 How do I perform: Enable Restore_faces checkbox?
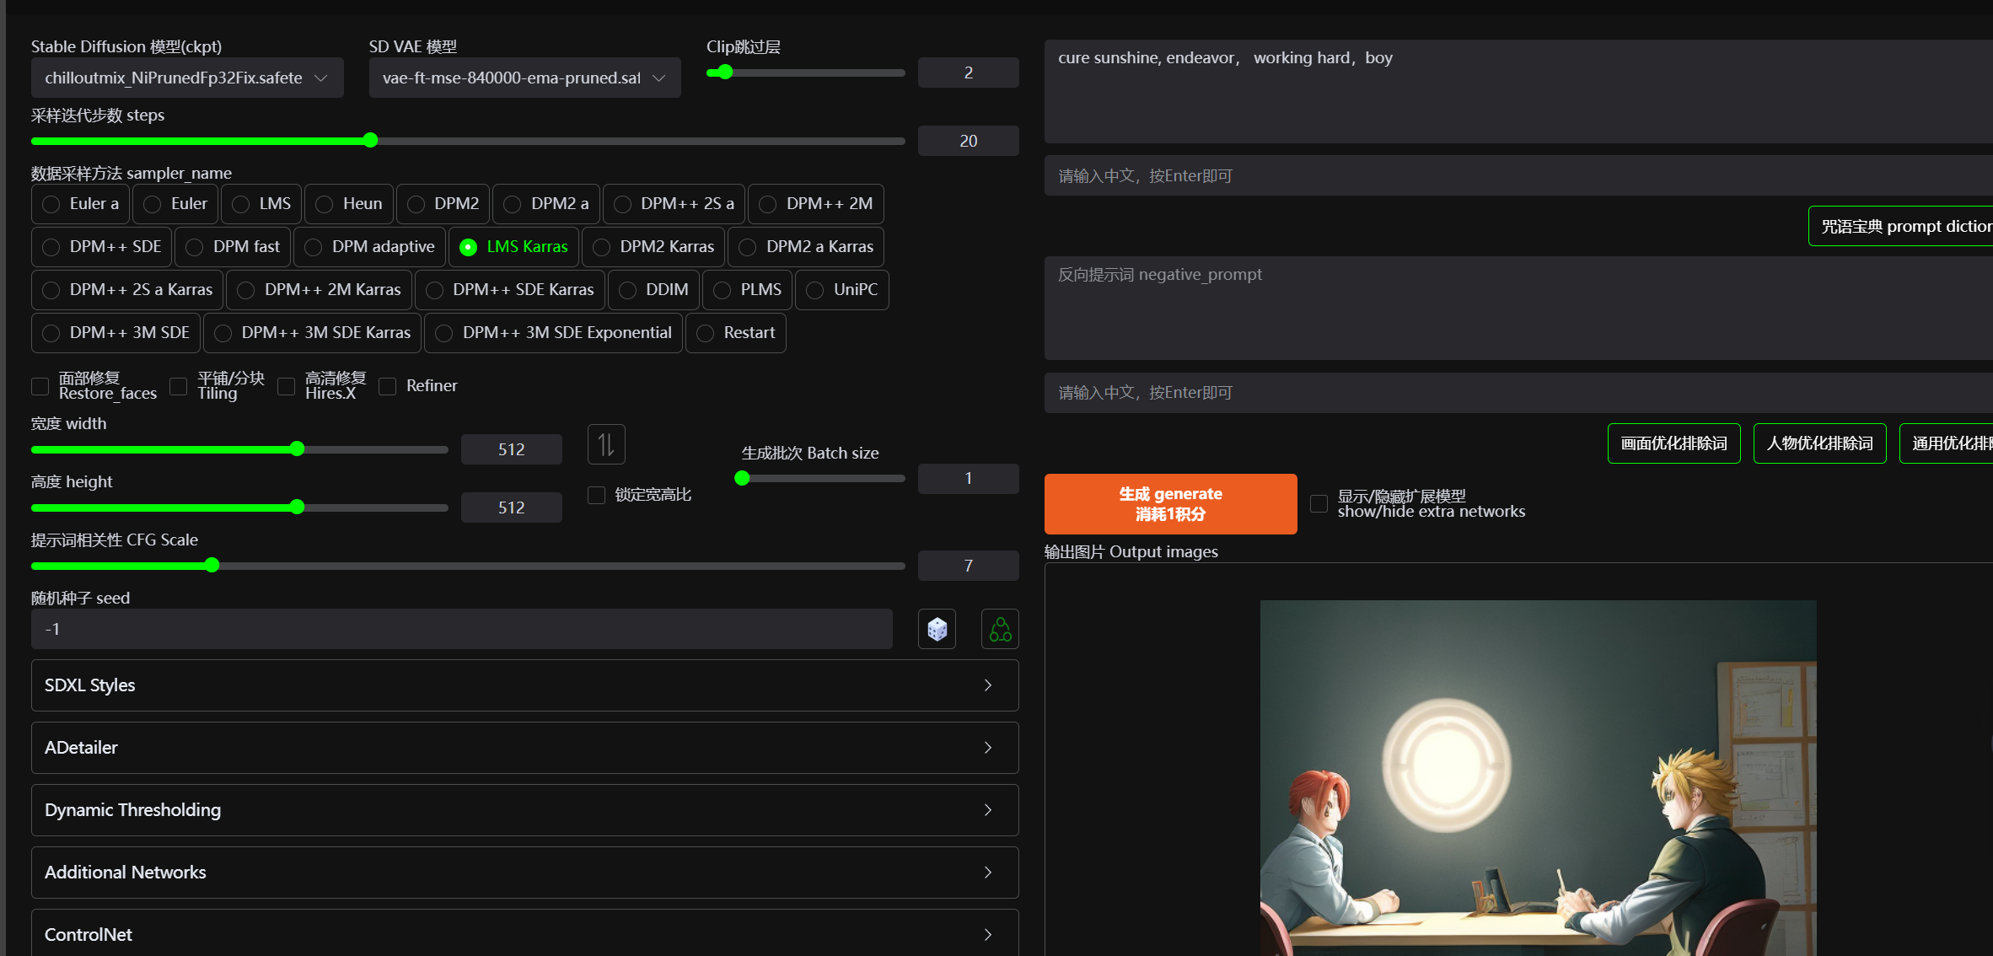(40, 386)
